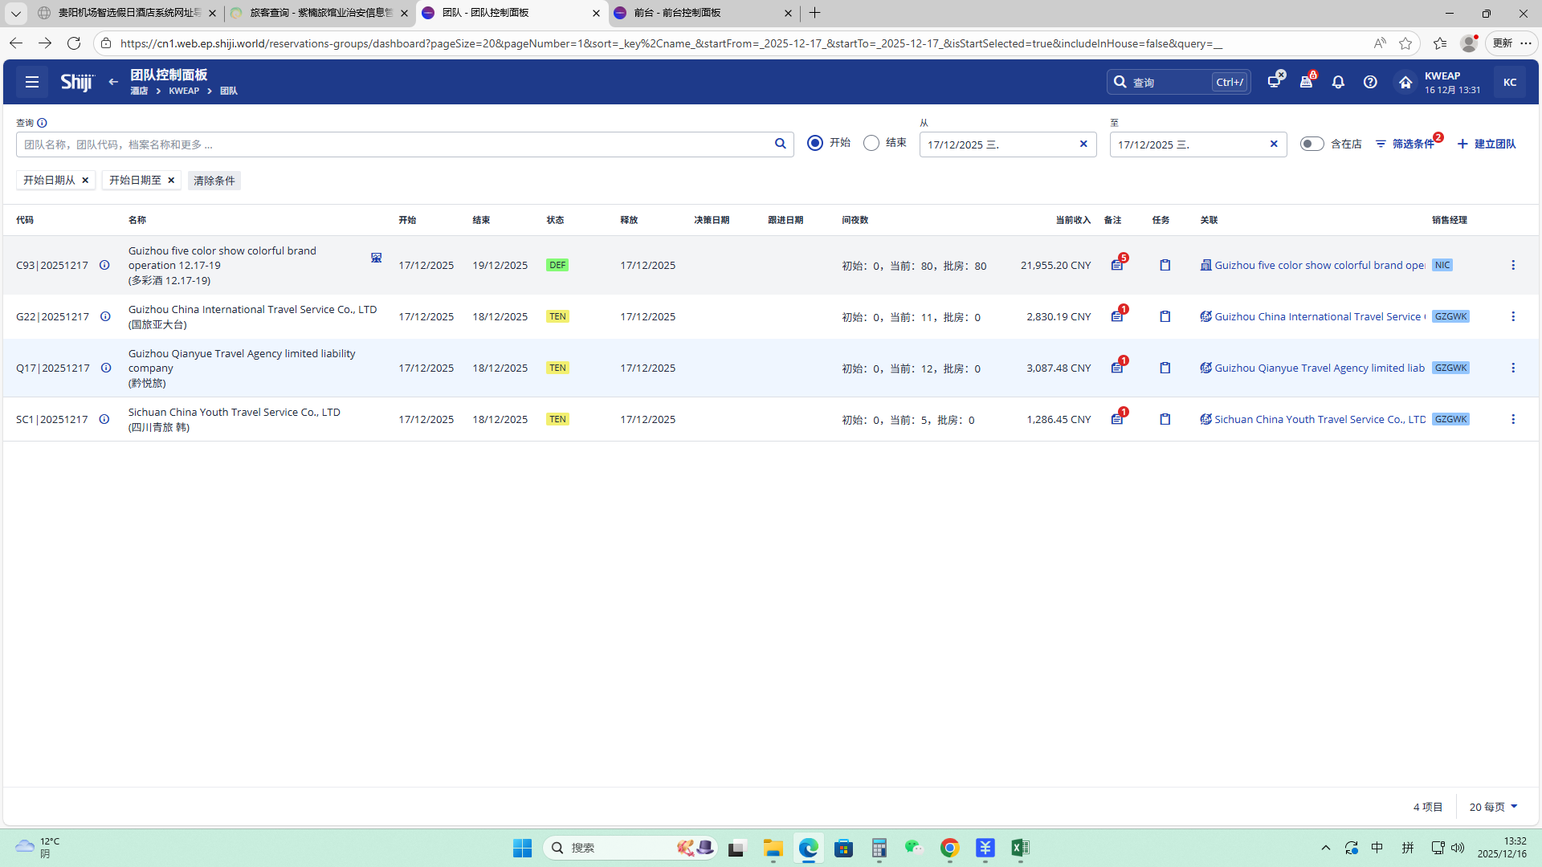
Task: Click info icon beside G22|20251217 code
Action: pyautogui.click(x=105, y=316)
